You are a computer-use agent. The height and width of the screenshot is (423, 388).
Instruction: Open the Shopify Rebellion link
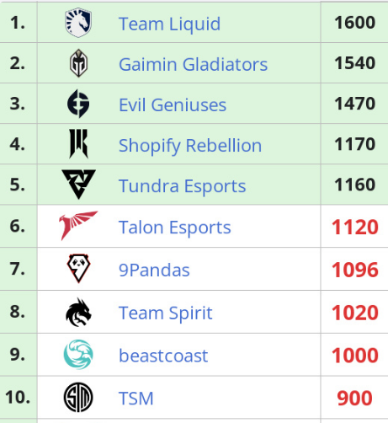(x=190, y=146)
